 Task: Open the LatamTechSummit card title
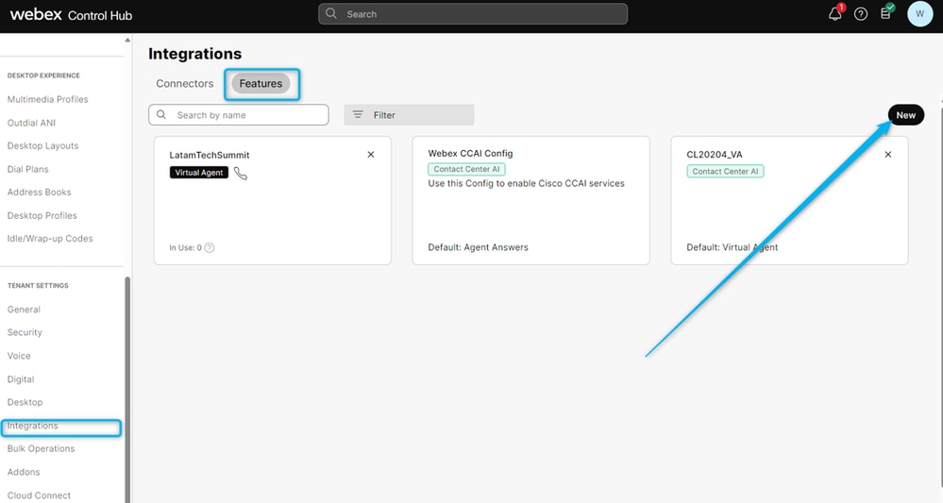pyautogui.click(x=210, y=155)
